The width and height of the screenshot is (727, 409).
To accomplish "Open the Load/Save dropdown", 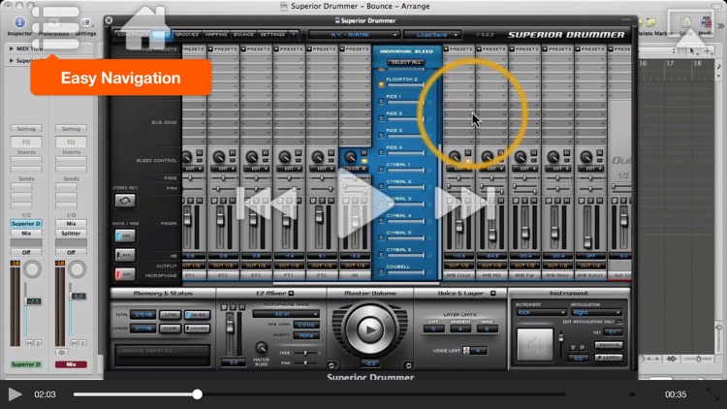I will point(432,35).
